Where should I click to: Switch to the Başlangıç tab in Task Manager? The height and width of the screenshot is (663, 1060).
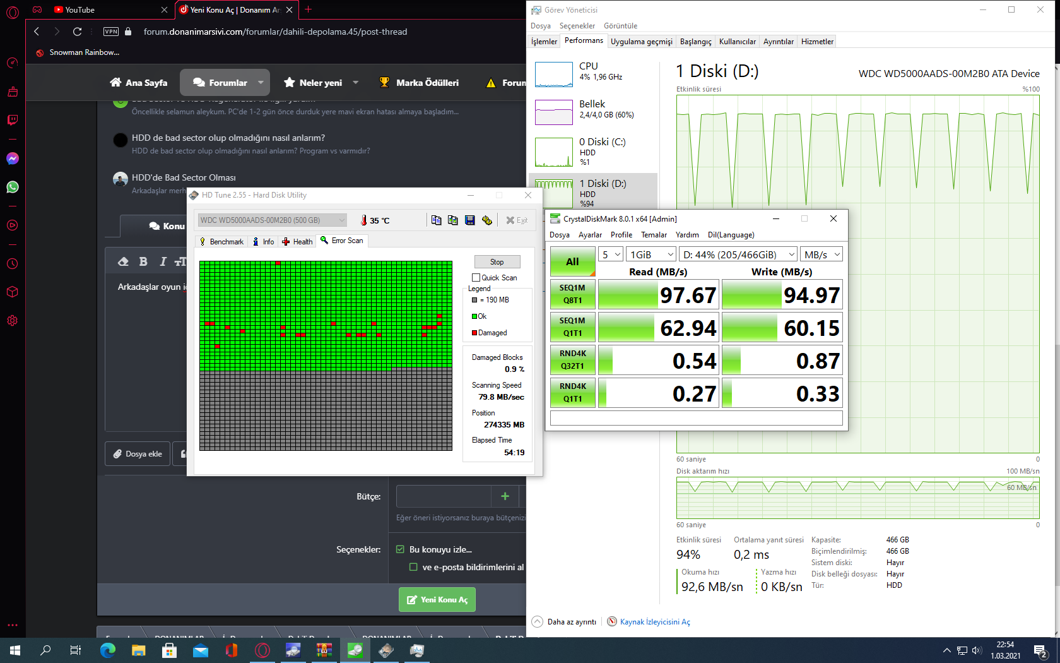point(695,42)
